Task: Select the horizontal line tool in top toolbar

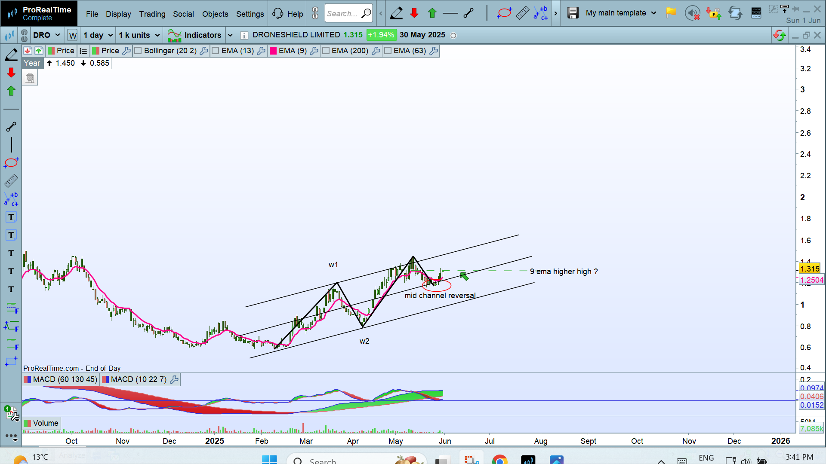Action: (450, 13)
